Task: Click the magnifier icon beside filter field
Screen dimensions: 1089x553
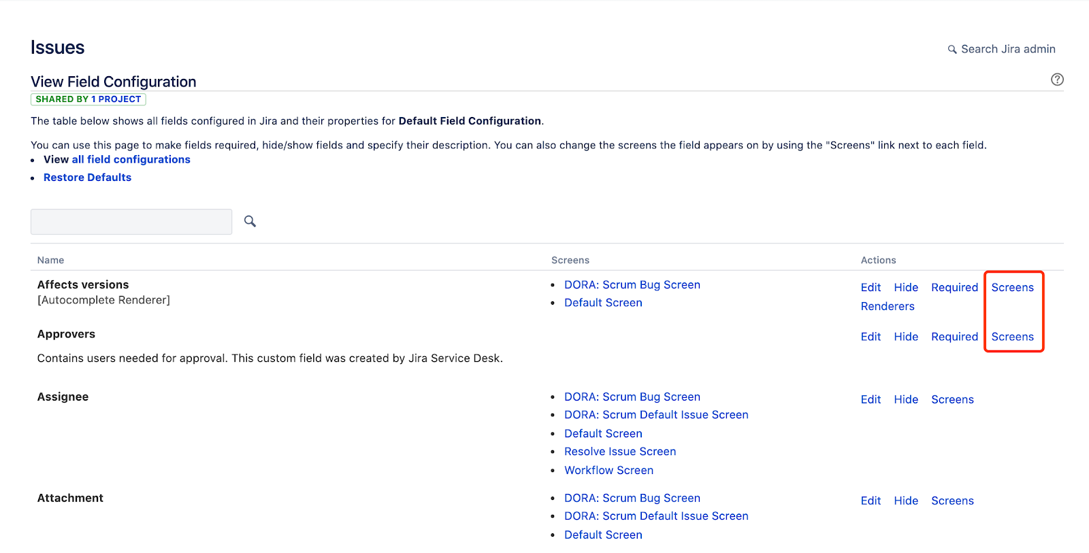Action: (250, 222)
